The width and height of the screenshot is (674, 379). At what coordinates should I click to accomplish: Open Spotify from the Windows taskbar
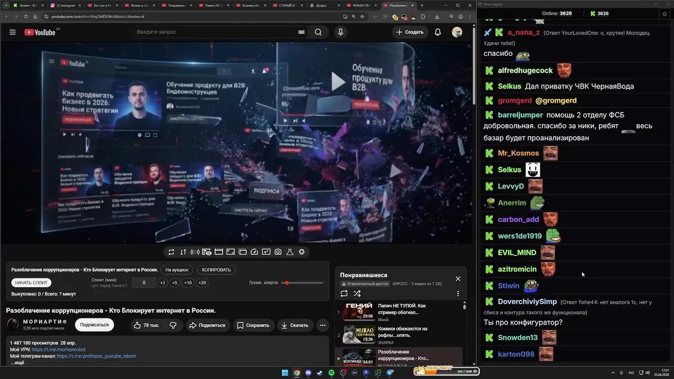tap(332, 373)
